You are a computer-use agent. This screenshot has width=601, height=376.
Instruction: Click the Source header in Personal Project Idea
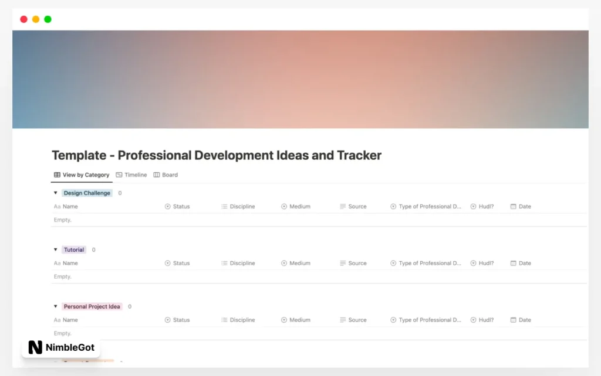[x=353, y=320]
